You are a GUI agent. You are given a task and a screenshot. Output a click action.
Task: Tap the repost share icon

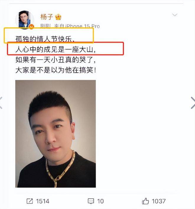(30, 201)
